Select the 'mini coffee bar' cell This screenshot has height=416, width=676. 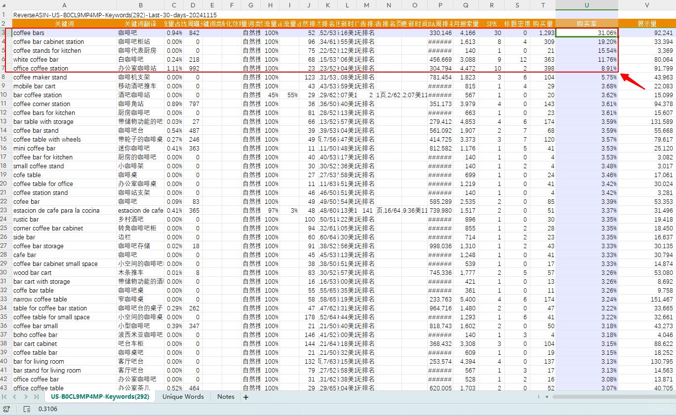(64, 148)
